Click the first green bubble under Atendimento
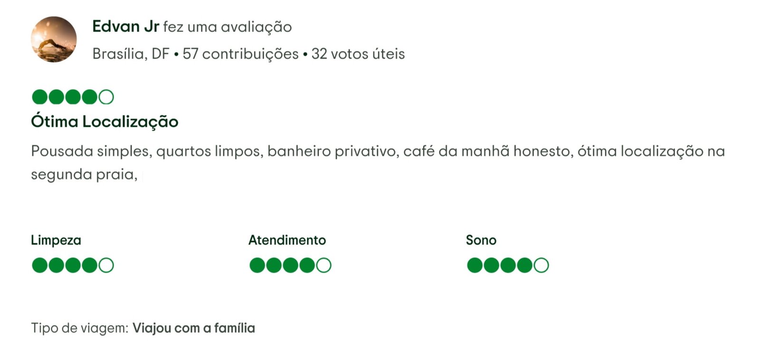This screenshot has height=341, width=760. coord(257,265)
